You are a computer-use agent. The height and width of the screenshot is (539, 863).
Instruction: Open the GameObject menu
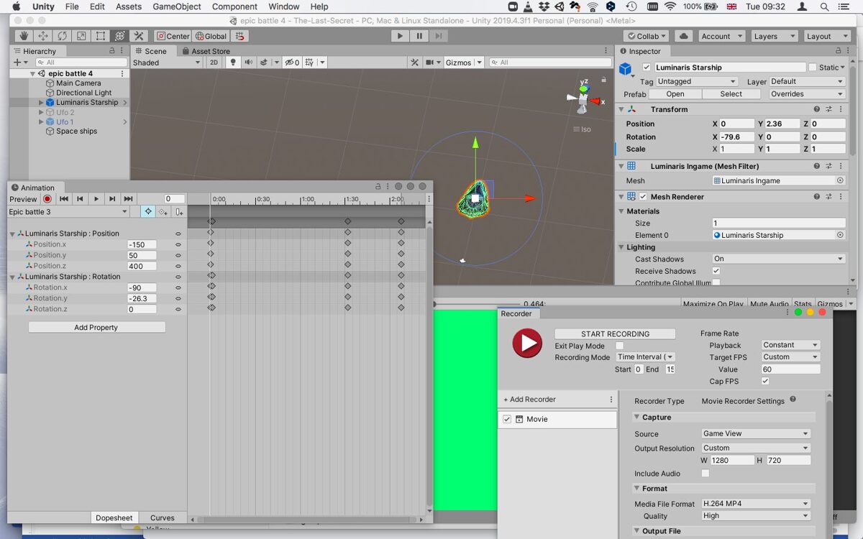pyautogui.click(x=177, y=6)
